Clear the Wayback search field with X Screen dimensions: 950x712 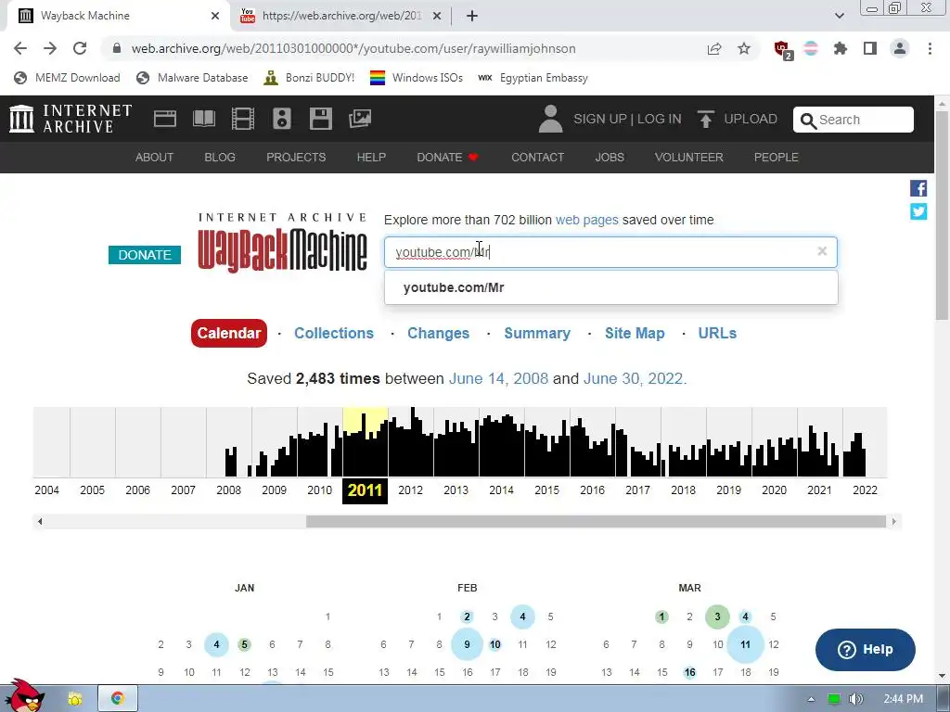coord(822,251)
